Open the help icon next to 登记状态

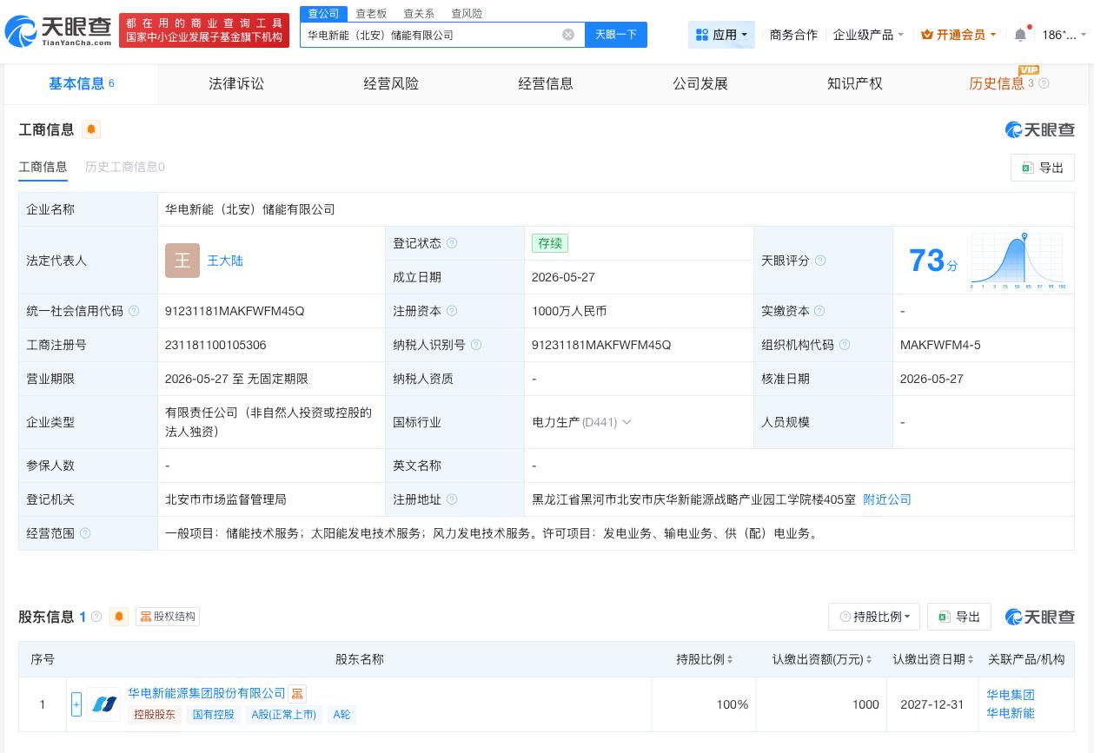pos(452,243)
